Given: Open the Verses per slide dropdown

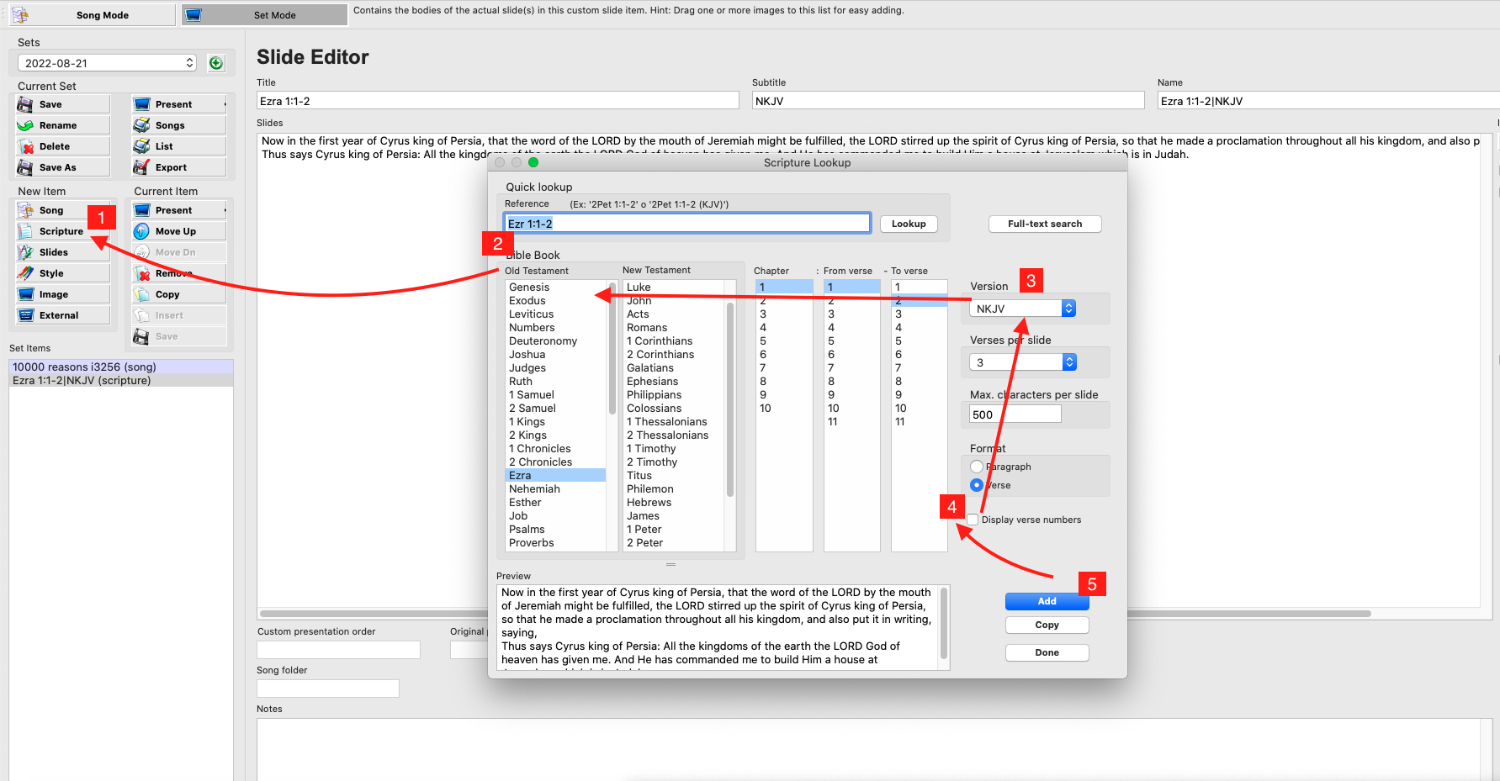Looking at the screenshot, I should 1022,362.
